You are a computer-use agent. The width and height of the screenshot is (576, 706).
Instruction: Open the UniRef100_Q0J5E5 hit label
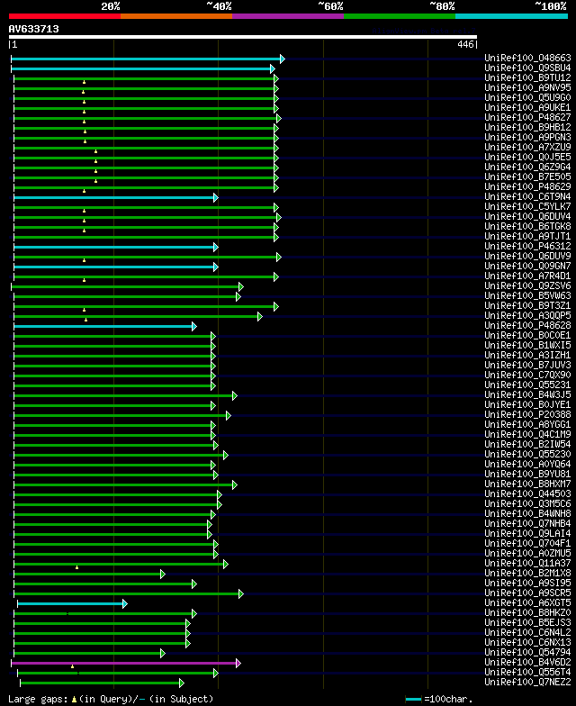pyautogui.click(x=527, y=157)
